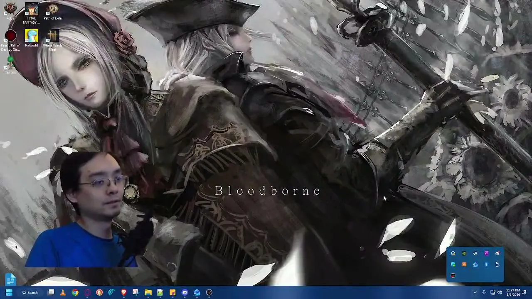Open the clock showing 11:27 PM

tap(513, 292)
